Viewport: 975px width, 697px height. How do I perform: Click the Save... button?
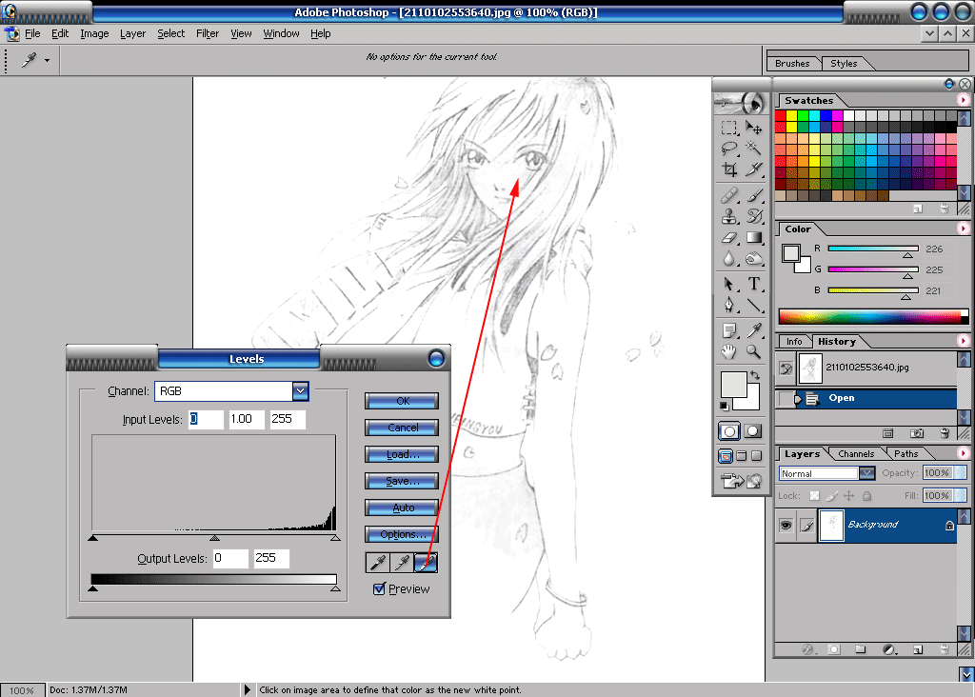click(x=403, y=481)
